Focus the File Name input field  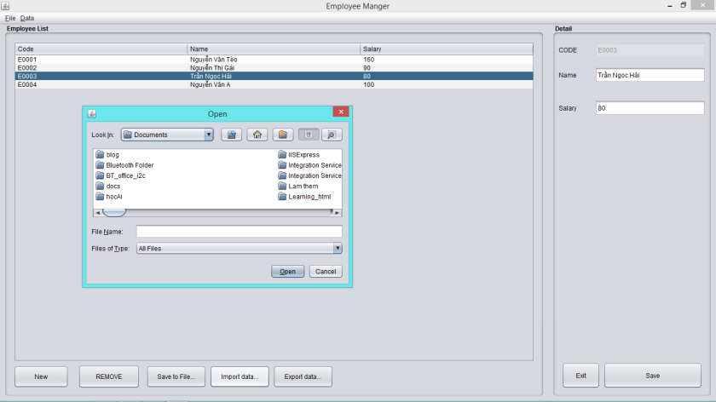tap(239, 232)
